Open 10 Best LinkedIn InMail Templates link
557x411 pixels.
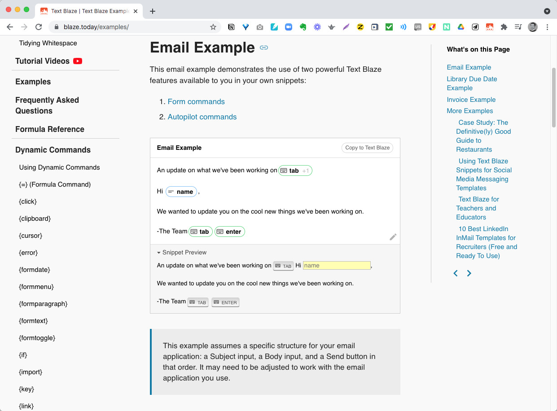point(487,242)
